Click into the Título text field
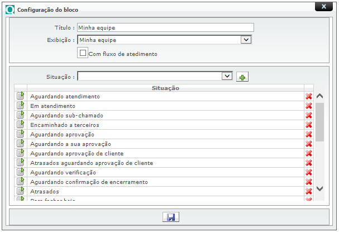The image size is (339, 232). tap(165, 27)
